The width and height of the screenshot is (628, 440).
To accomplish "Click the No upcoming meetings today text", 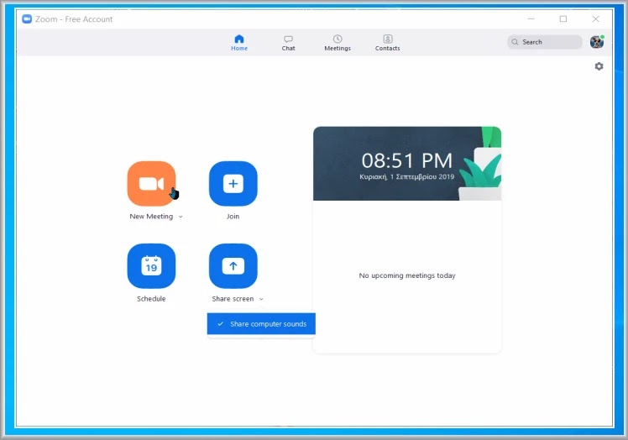I will pos(407,275).
